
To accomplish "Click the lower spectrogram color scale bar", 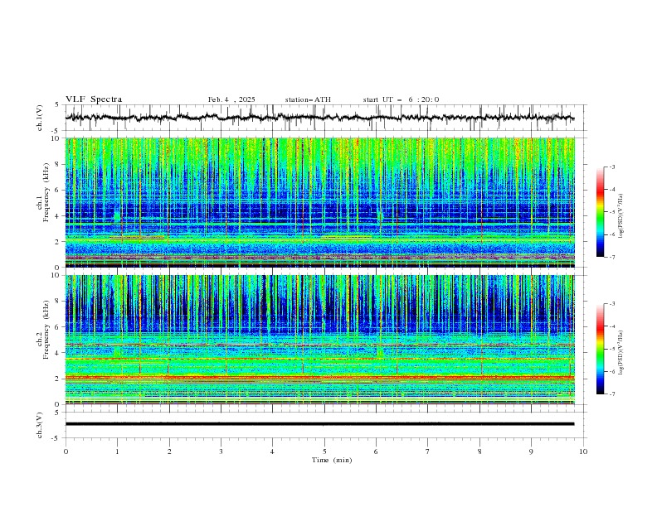I will point(600,349).
